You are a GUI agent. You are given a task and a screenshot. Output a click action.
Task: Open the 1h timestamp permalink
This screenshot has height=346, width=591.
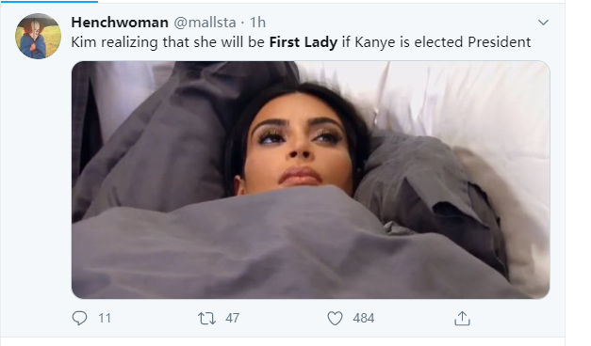(x=258, y=23)
